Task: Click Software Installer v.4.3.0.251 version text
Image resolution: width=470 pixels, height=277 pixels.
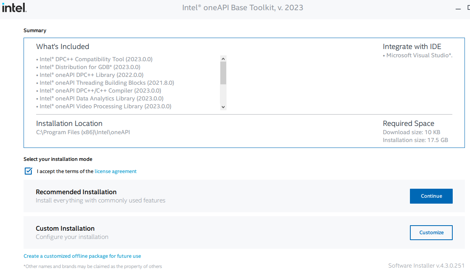Action: (426, 266)
